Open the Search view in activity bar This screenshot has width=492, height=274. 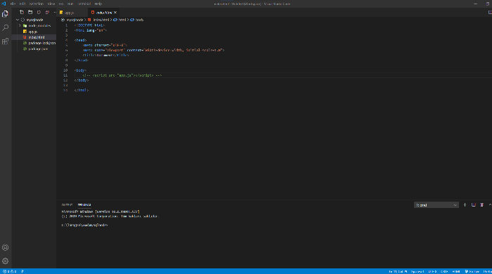(6, 27)
